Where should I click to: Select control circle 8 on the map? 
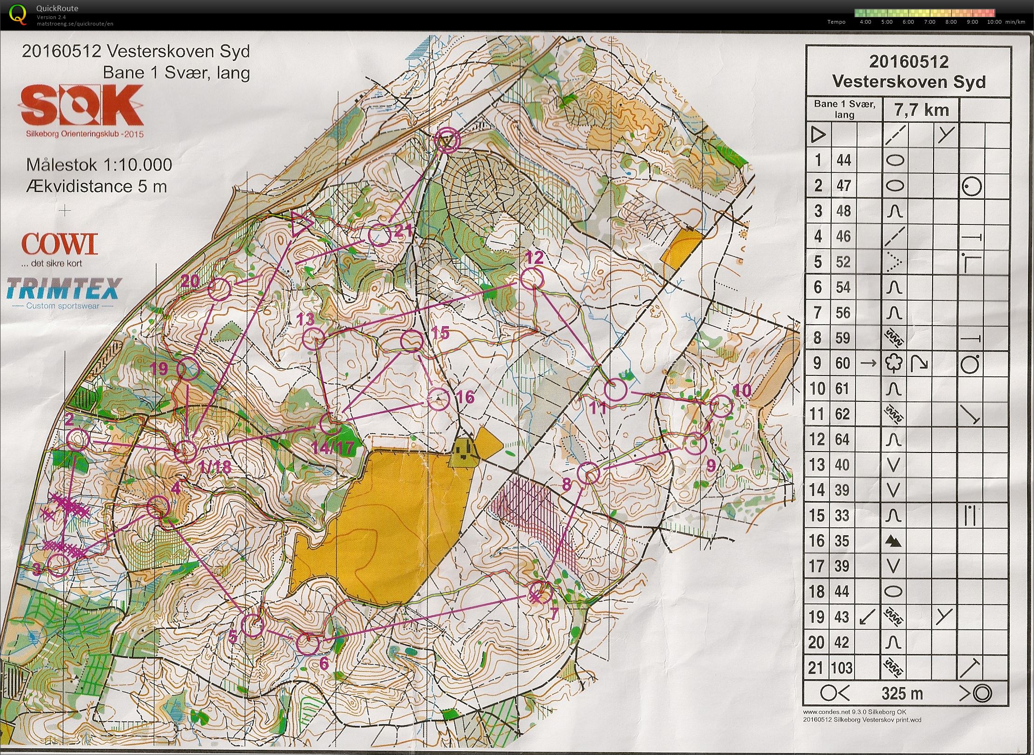pos(588,474)
